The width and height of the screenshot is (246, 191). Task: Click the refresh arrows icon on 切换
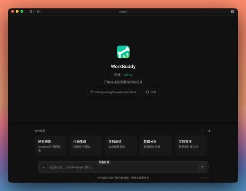click(148, 92)
